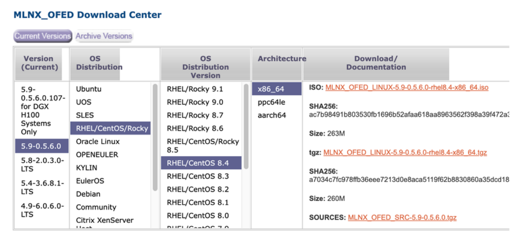Select version 5.8-2.0.3.0-LTS
This screenshot has width=515, height=234.
pyautogui.click(x=42, y=165)
